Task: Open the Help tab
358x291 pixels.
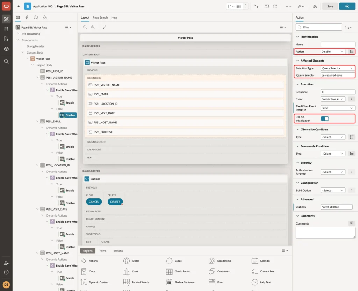Action: click(114, 17)
